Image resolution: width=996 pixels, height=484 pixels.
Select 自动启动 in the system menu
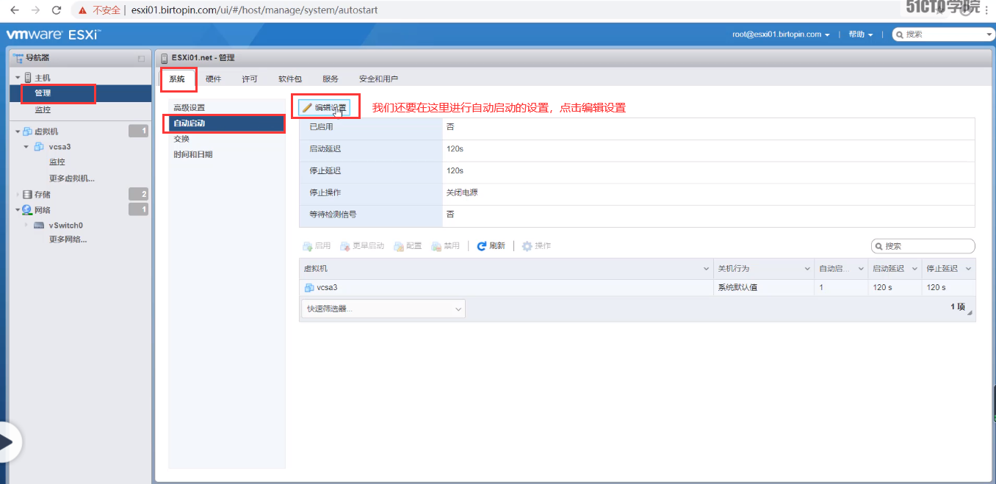[226, 123]
